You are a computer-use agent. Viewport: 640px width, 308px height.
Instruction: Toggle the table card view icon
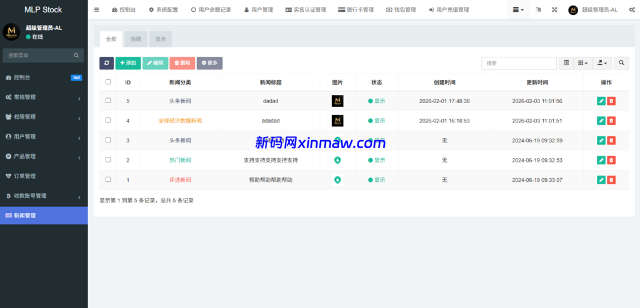tap(566, 63)
